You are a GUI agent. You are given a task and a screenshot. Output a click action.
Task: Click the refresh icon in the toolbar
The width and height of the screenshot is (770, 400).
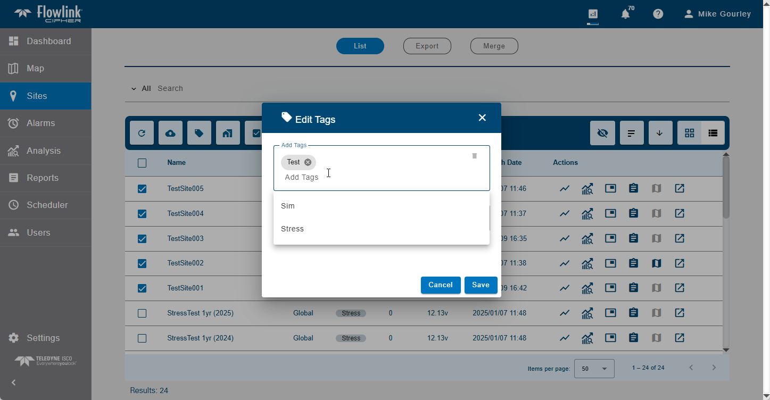coord(142,133)
